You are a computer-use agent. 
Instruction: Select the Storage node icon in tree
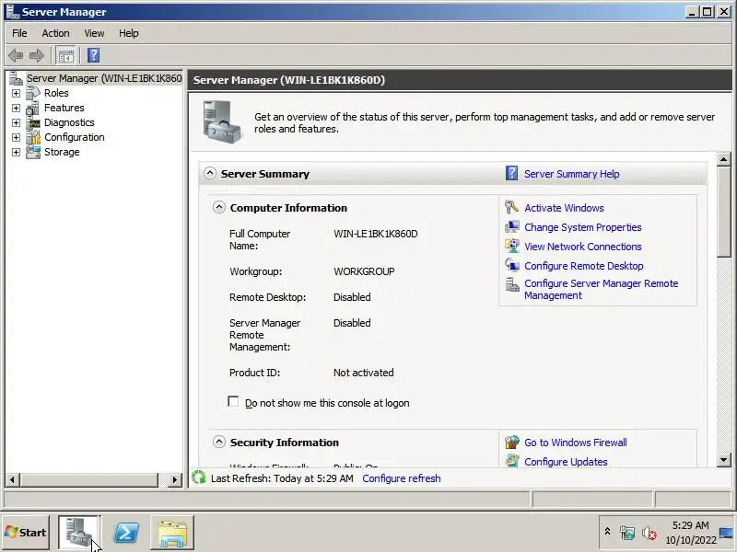tap(33, 152)
